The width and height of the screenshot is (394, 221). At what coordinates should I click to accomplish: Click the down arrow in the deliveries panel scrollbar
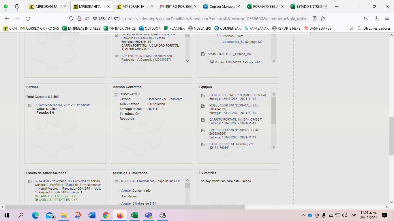tap(187, 61)
